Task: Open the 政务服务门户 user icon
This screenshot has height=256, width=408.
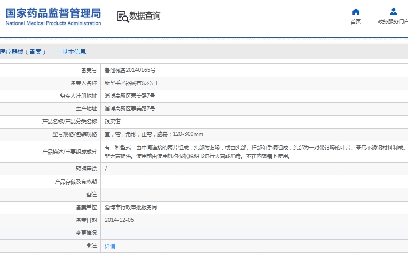Action: [x=394, y=12]
